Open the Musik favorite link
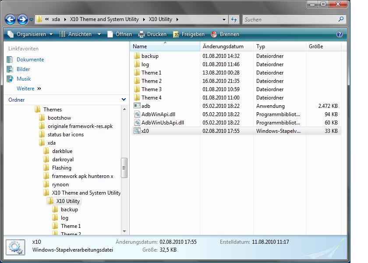This screenshot has width=368, height=263. point(24,79)
